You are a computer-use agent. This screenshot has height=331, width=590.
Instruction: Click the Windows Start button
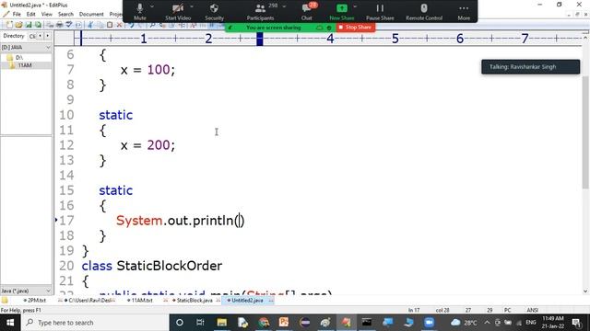pos(10,323)
